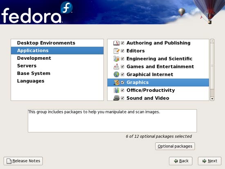
Task: Click the package list scrollbar down arrow
Action: 212,99
